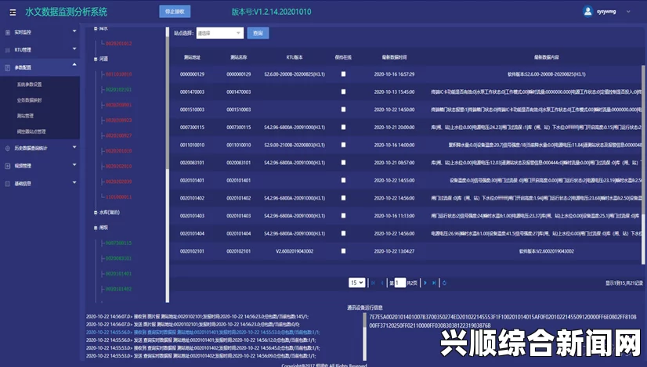Click the 显示1到15,共21记录 record count text
Viewport: 647px width, 367px height.
[624, 282]
